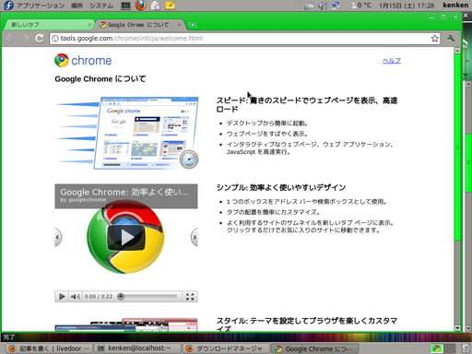The image size is (472, 354).
Task: Mute the video with speaker button
Action: 76,297
